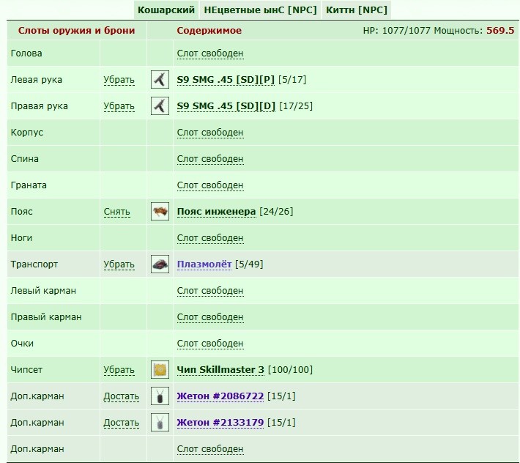Image resolution: width=520 pixels, height=463 pixels.
Task: Click the right hand S9 SMG weapon icon
Action: [x=160, y=105]
